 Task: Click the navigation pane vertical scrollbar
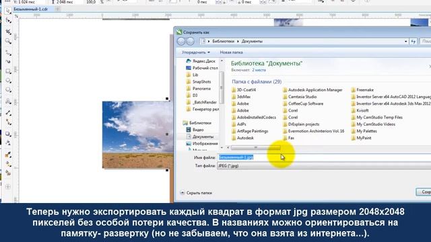tap(222, 88)
